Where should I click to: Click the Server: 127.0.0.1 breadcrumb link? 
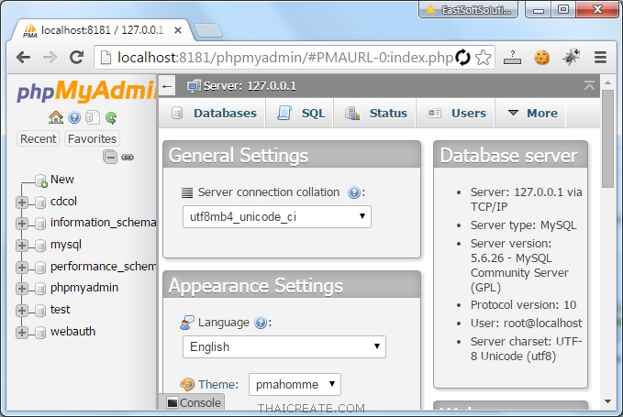(250, 86)
